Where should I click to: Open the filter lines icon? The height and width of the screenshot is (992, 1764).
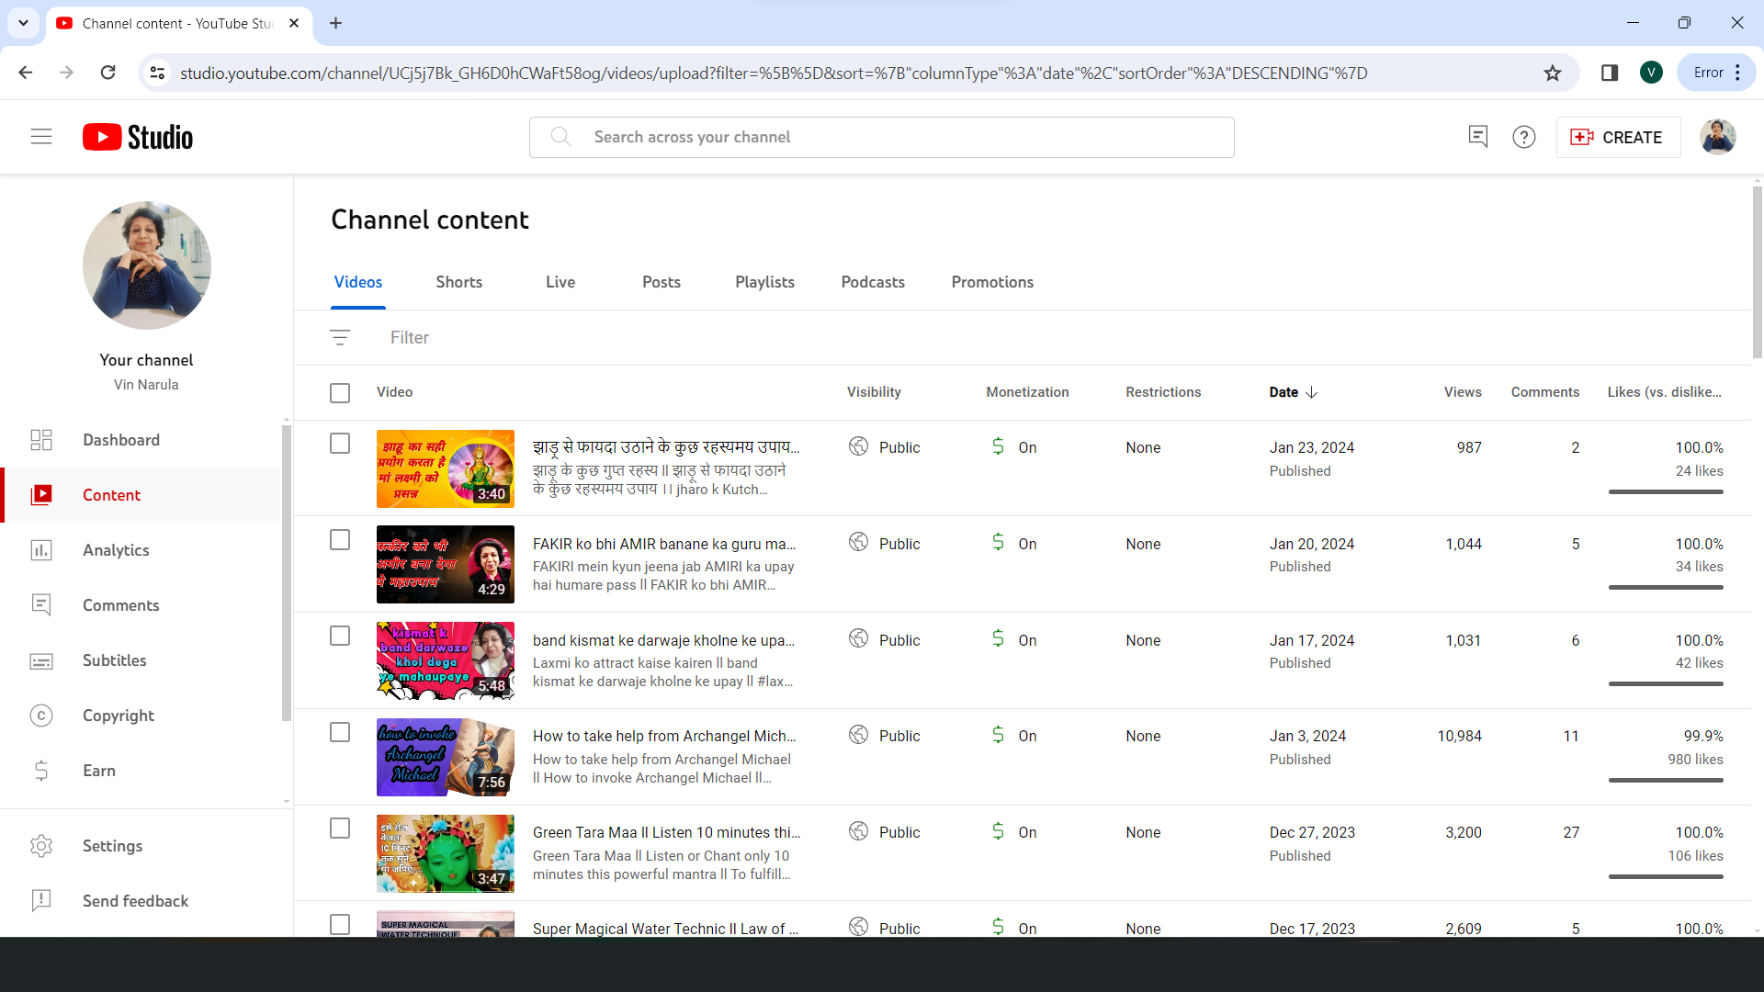click(x=340, y=337)
